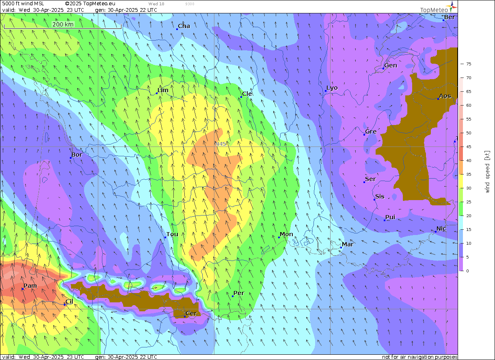495x360 pixels.
Task: Click the 50 tick on wind legend
Action: tap(468, 133)
